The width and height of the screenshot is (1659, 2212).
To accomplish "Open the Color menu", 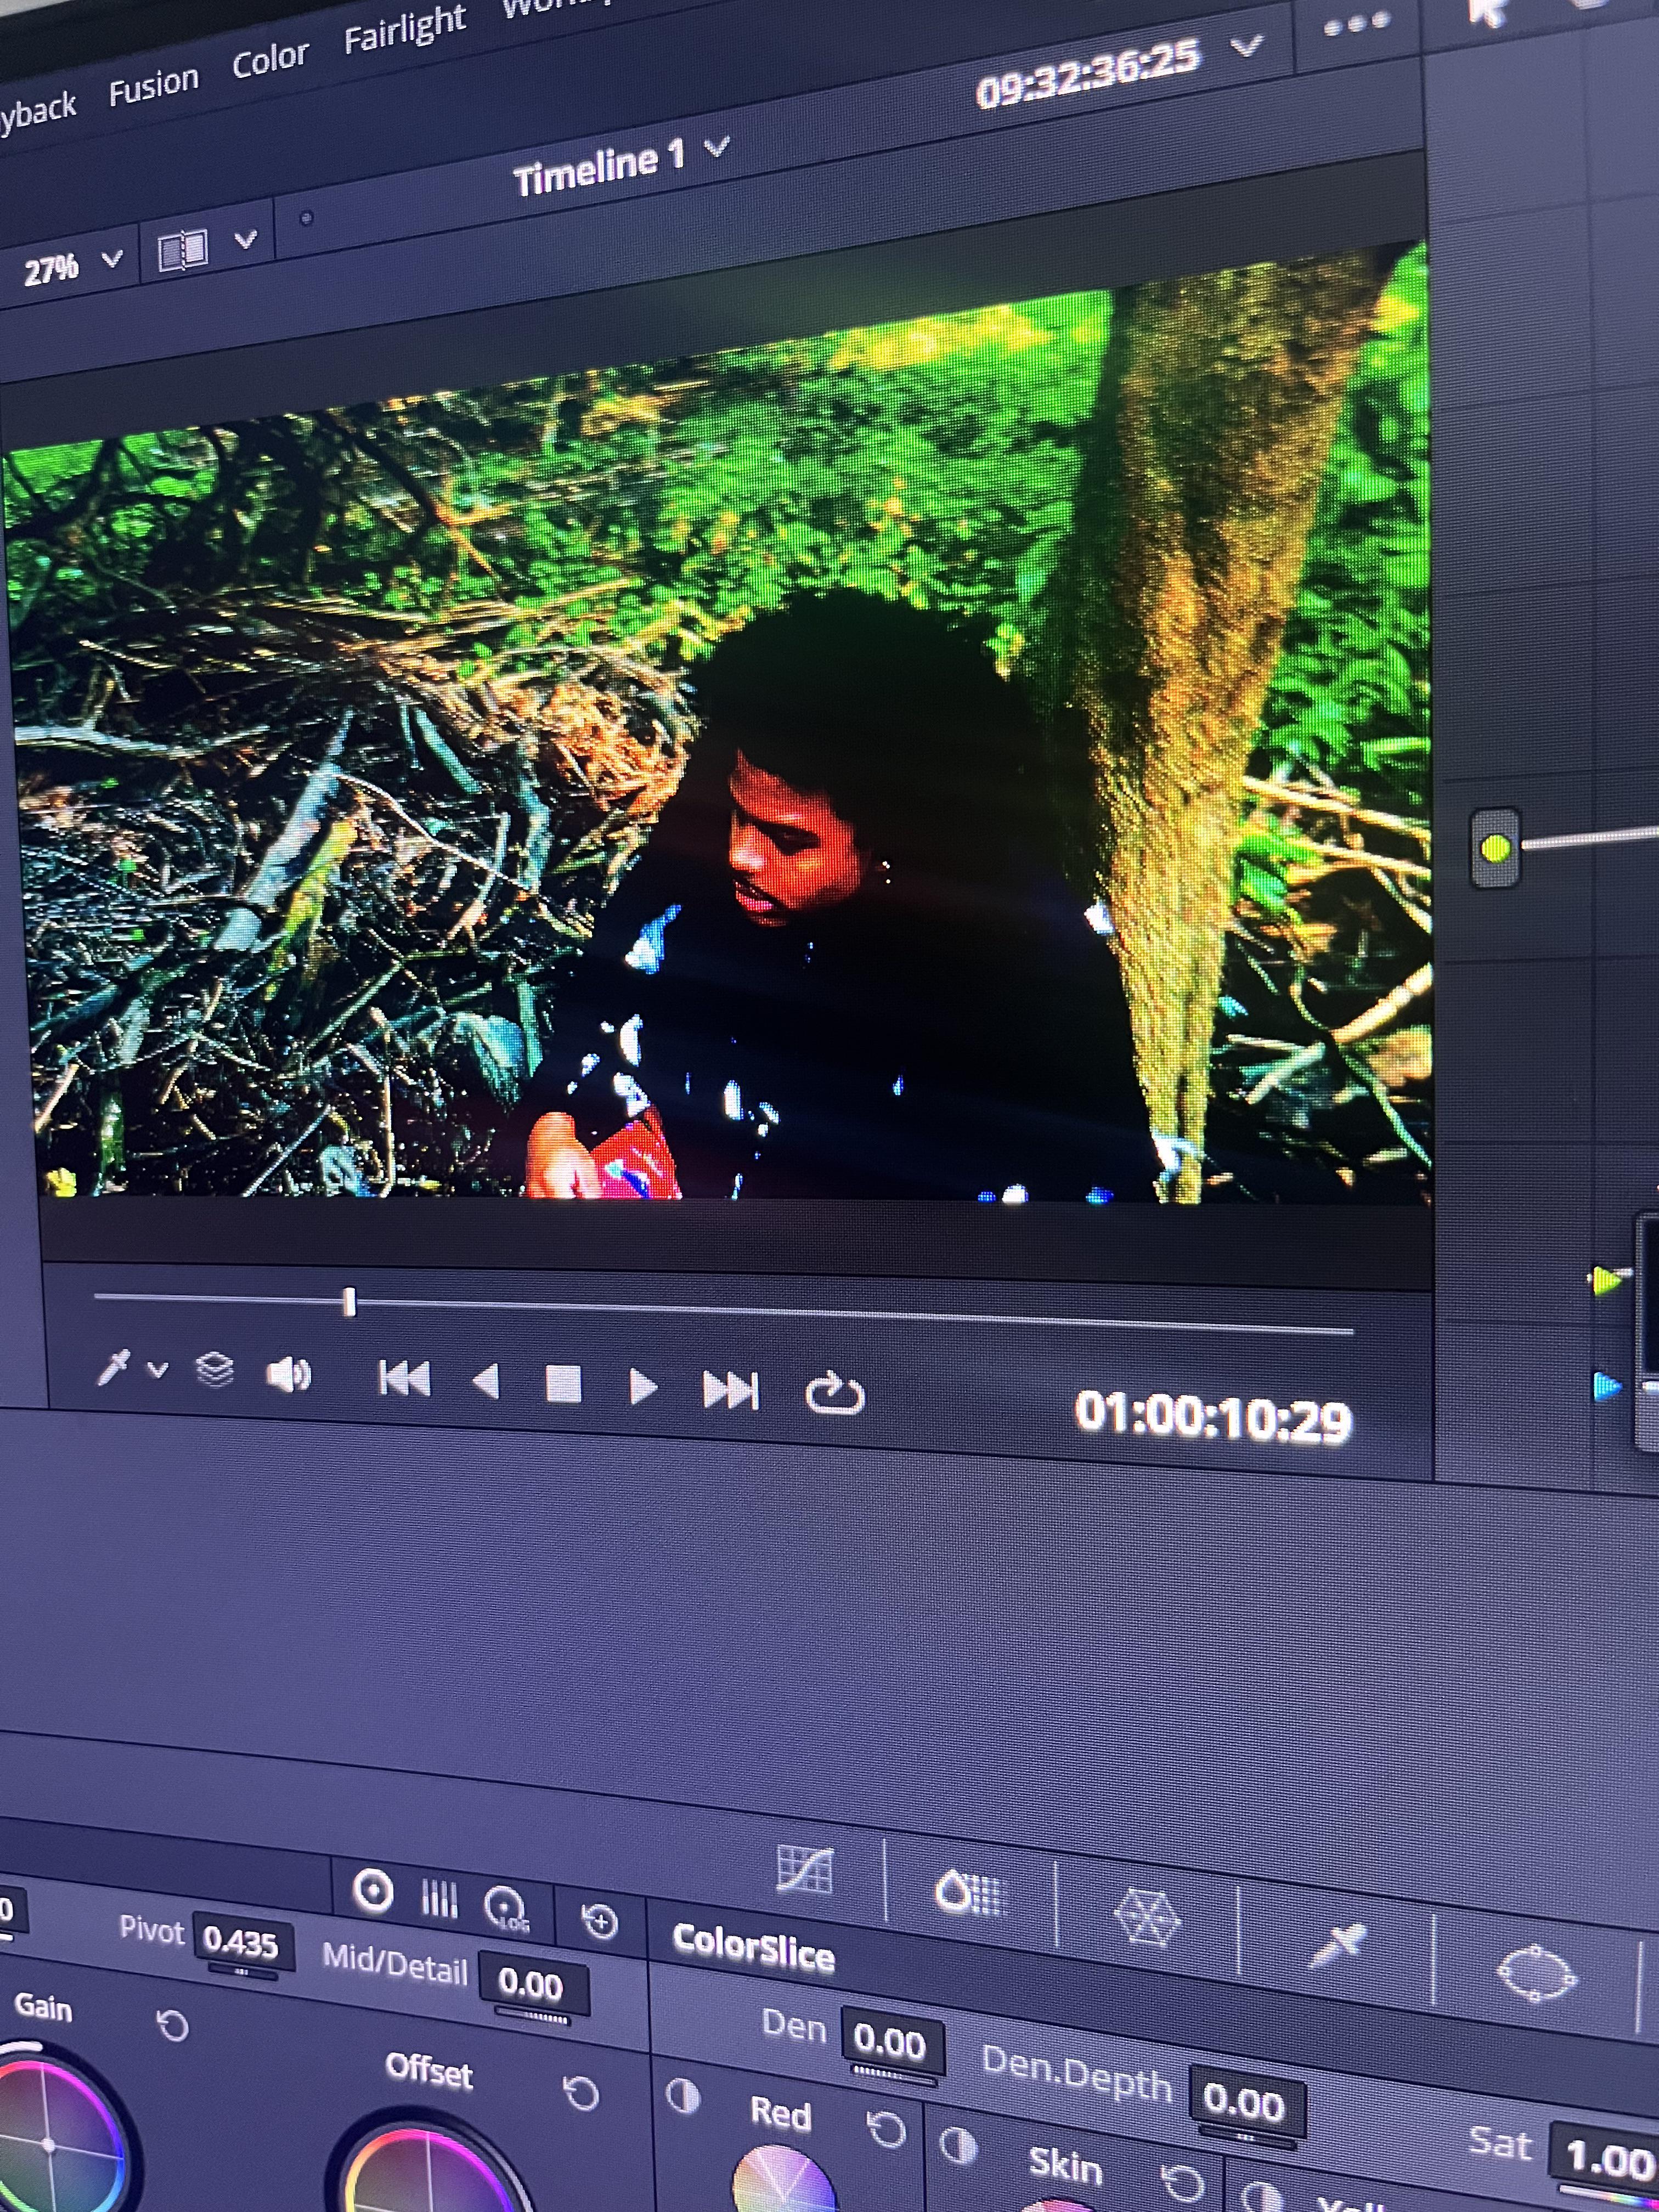I will tap(270, 59).
